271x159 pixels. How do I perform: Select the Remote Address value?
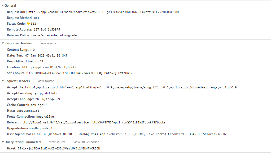click(x=47, y=29)
